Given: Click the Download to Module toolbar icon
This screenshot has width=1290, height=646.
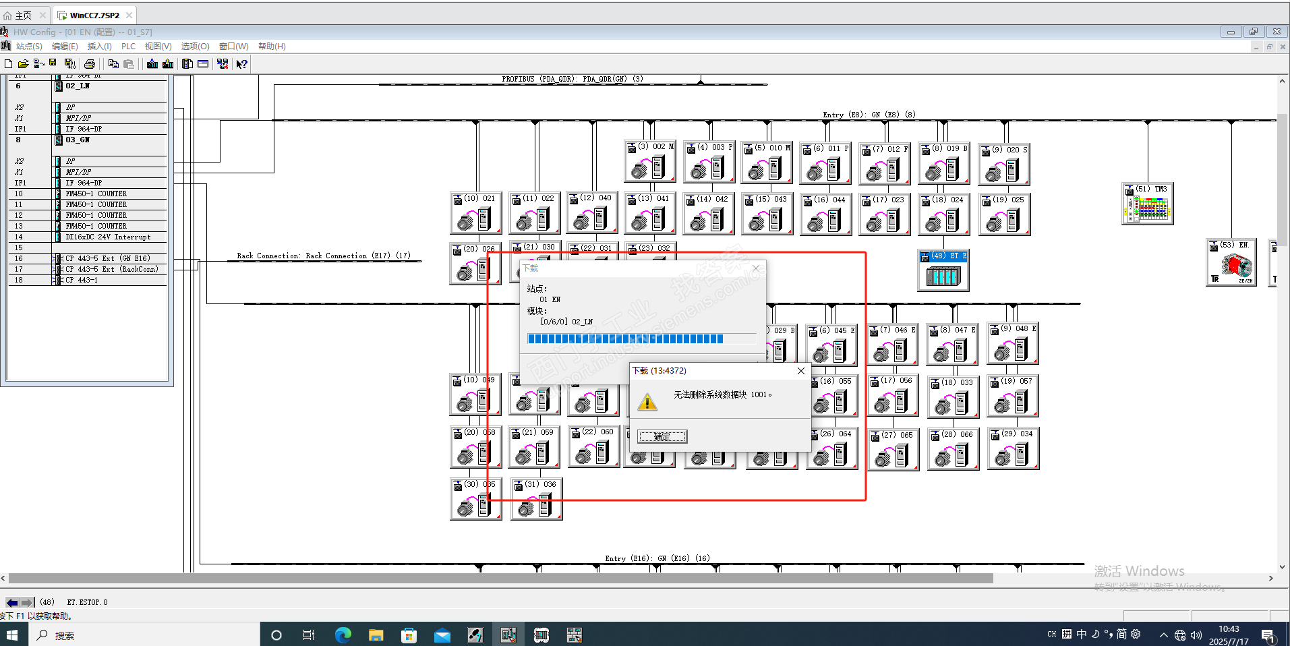Looking at the screenshot, I should point(152,64).
